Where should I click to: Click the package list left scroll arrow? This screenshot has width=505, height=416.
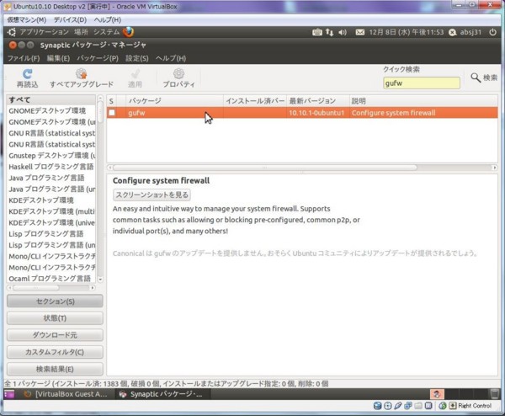tap(110, 168)
